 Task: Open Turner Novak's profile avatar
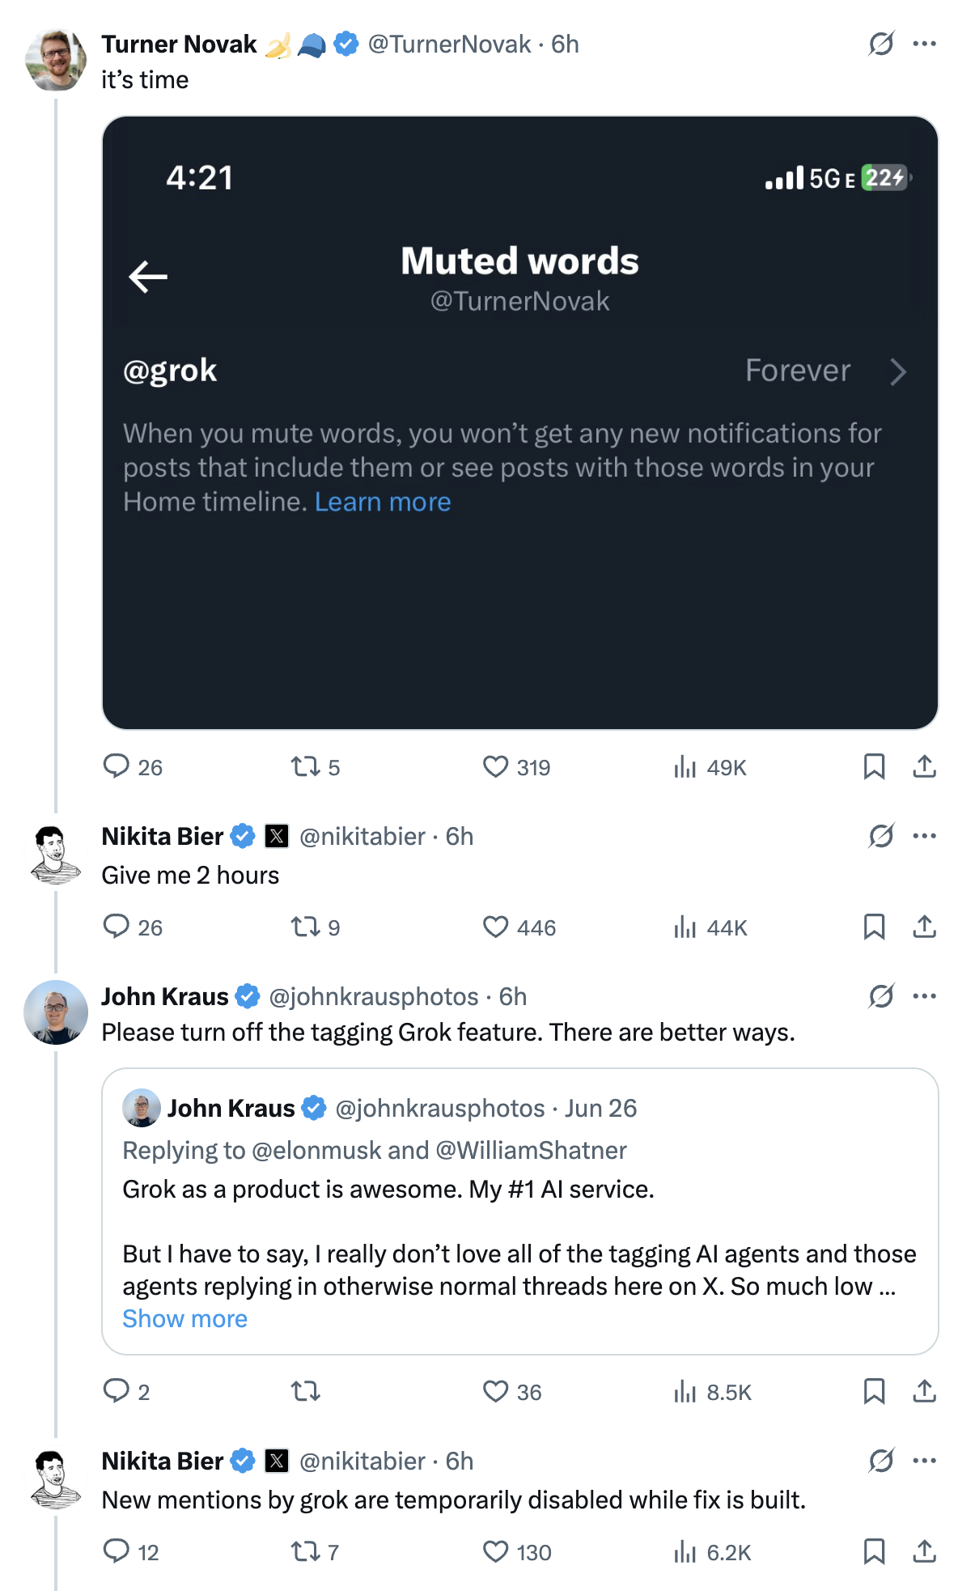pos(55,59)
